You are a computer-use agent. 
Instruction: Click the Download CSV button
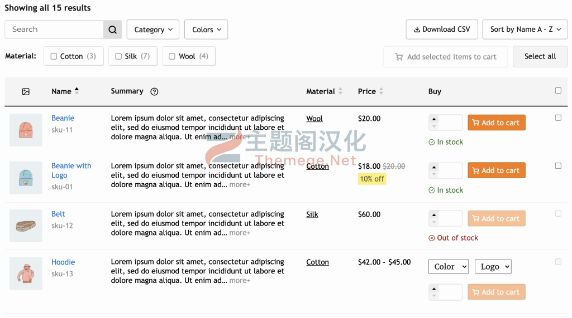pos(442,30)
